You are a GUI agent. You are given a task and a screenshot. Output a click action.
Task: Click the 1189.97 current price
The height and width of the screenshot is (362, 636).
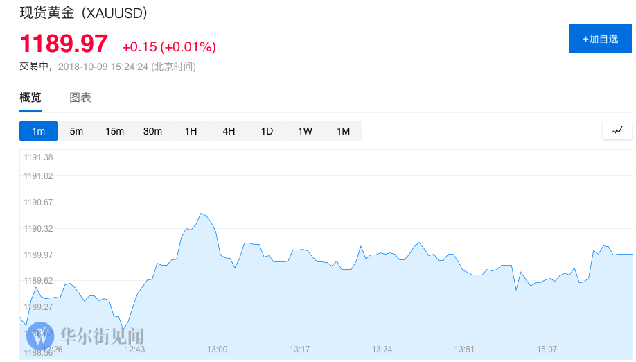64,44
